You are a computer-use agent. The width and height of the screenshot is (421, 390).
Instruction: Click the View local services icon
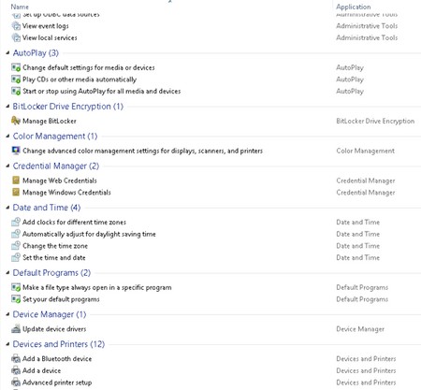[x=16, y=37]
